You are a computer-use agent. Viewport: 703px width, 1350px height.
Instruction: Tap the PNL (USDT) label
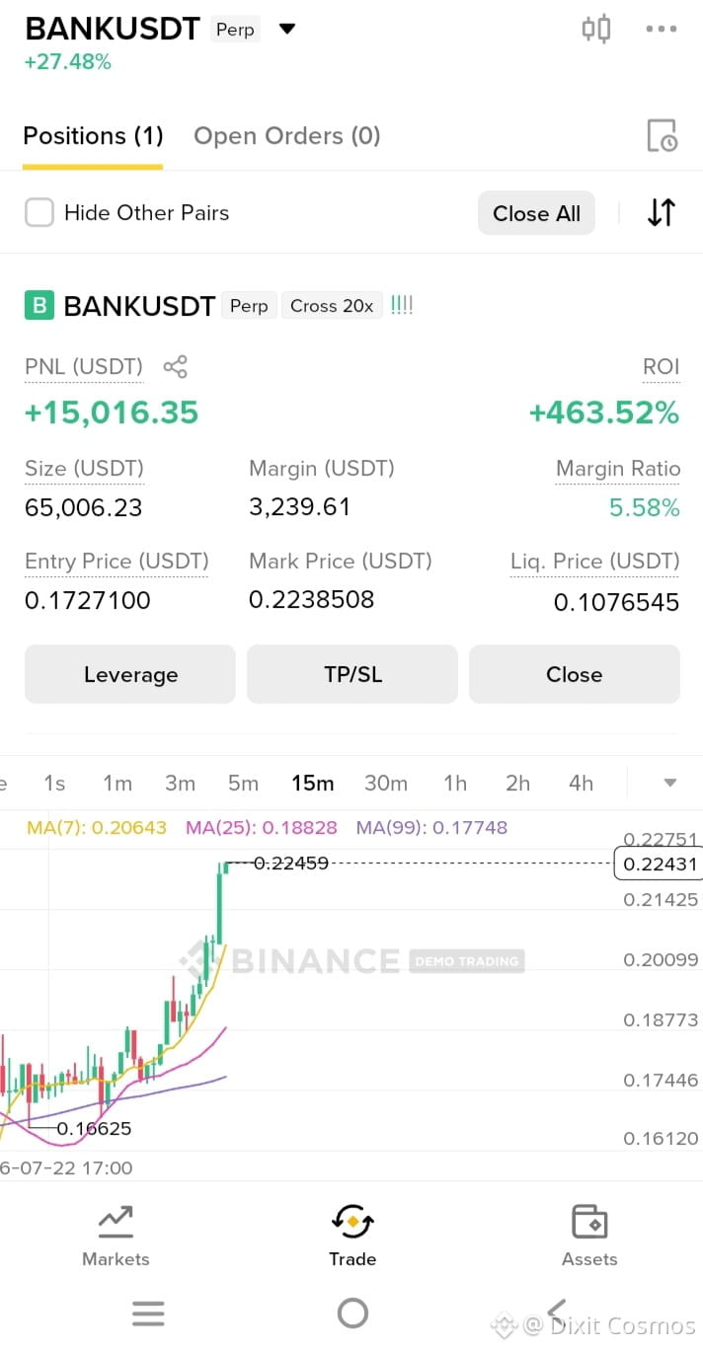pos(84,367)
